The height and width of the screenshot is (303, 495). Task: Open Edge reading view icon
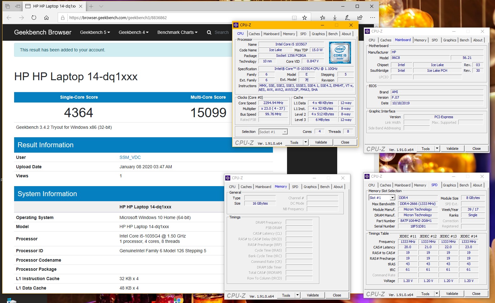pyautogui.click(x=294, y=18)
